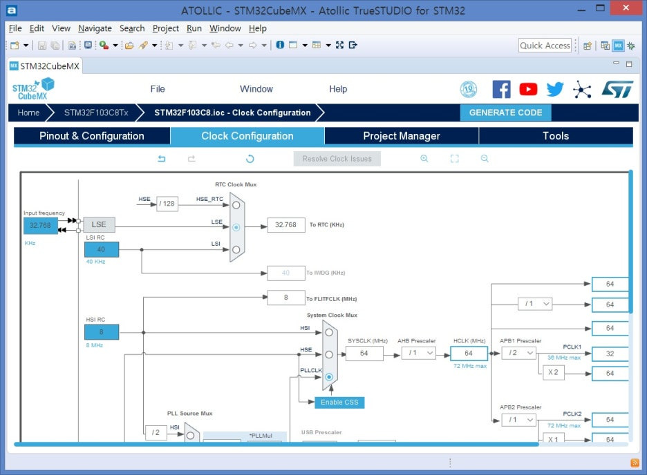
Task: Open the New wizard dropdown arrow
Action: point(26,46)
